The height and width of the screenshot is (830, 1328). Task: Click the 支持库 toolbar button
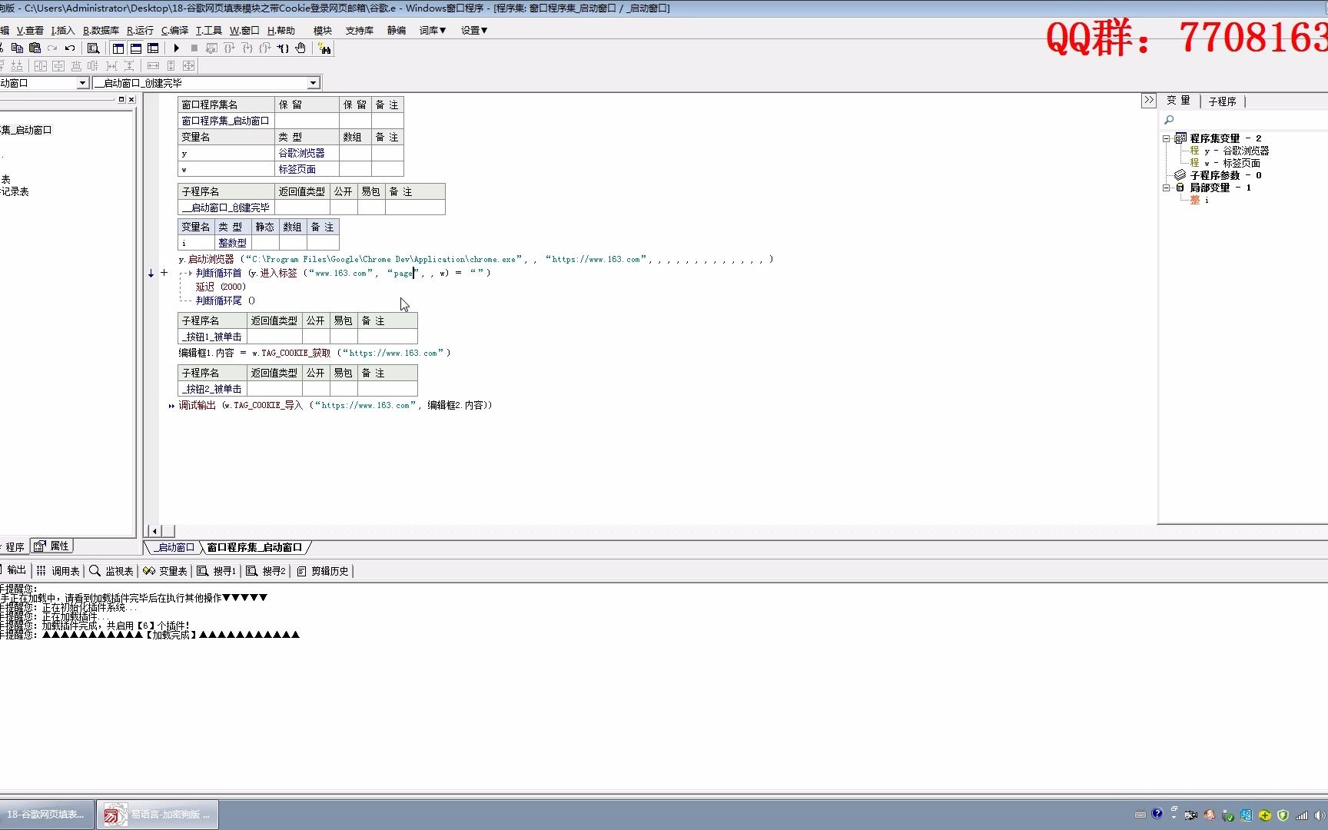coord(360,30)
